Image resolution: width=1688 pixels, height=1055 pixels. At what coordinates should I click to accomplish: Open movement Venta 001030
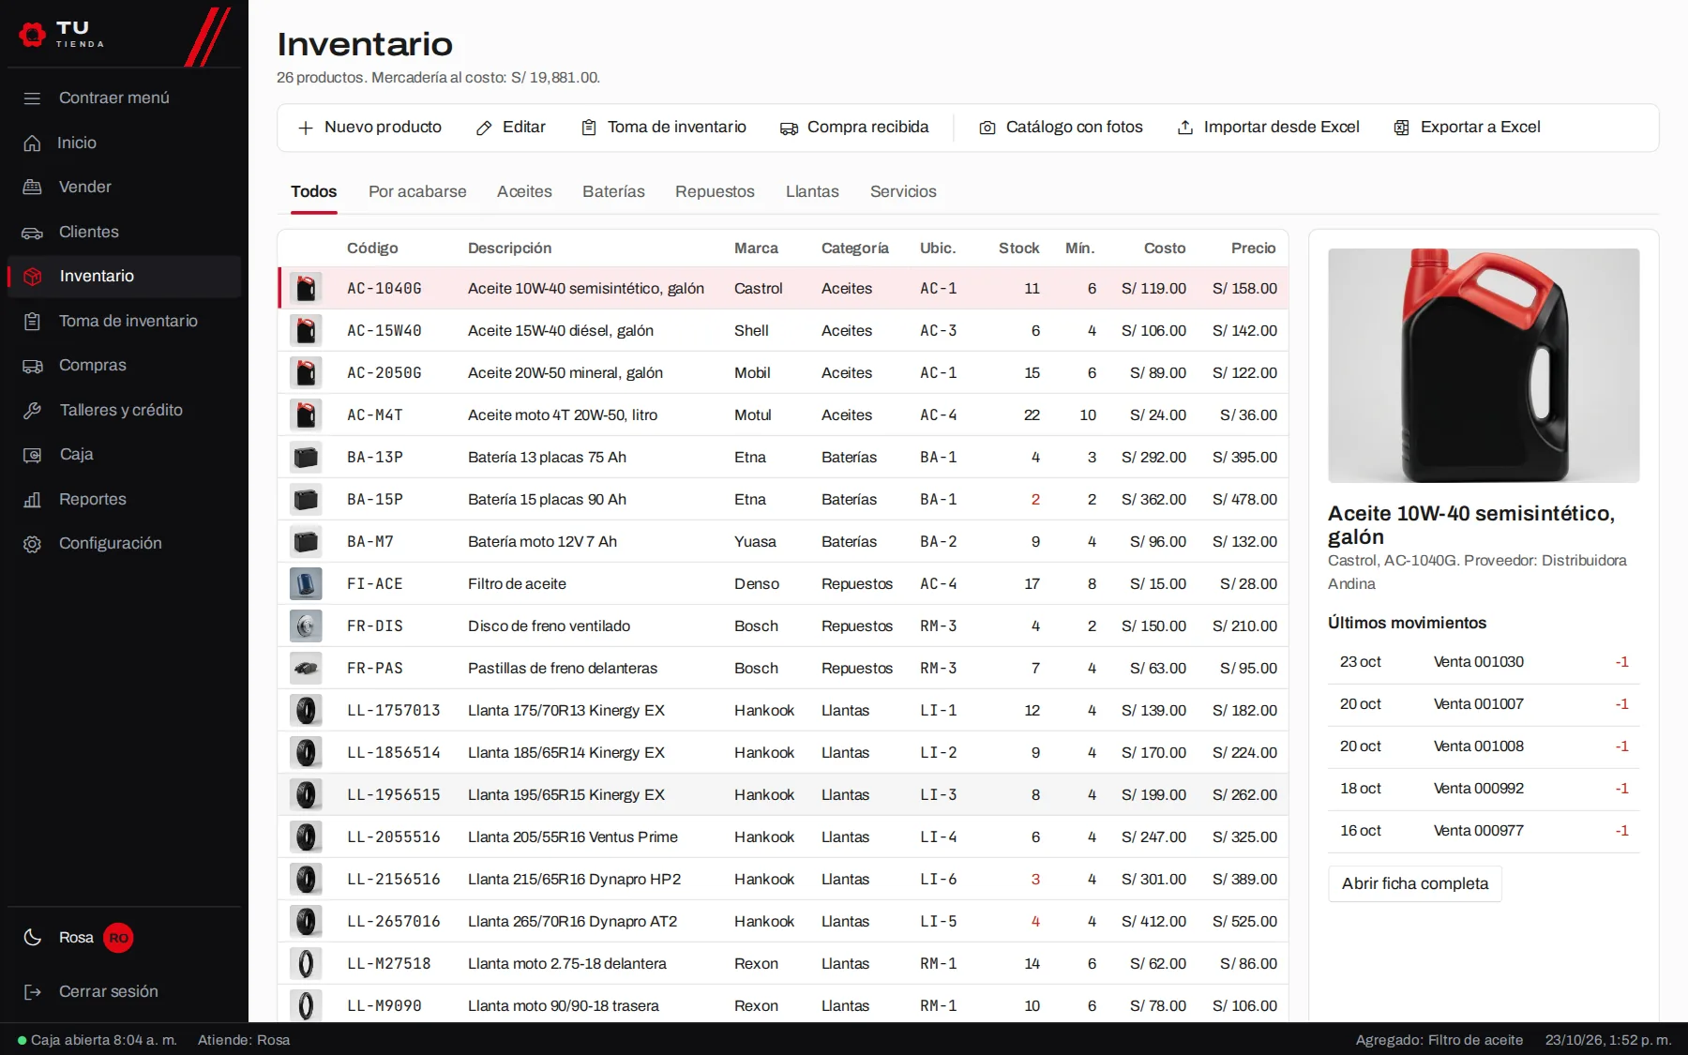point(1484,662)
